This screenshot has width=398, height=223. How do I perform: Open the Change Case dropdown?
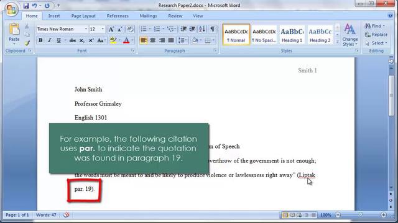(101, 40)
